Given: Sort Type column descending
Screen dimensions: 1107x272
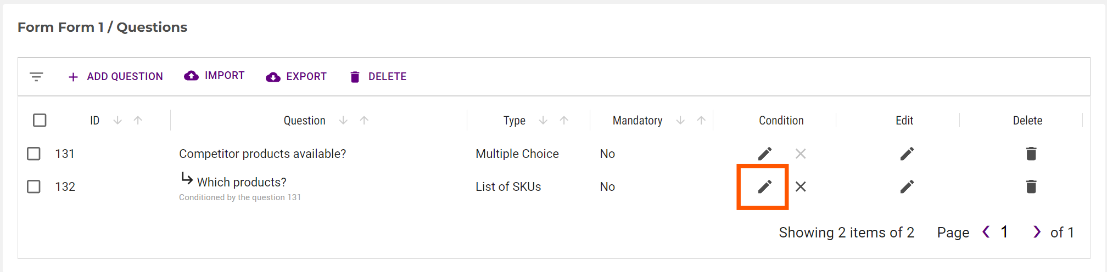Looking at the screenshot, I should 543,120.
